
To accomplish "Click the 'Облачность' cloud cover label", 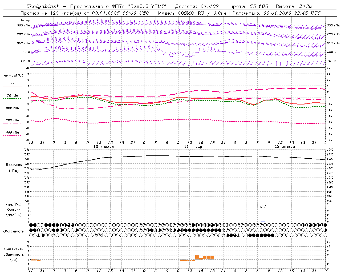I will 14,231.
